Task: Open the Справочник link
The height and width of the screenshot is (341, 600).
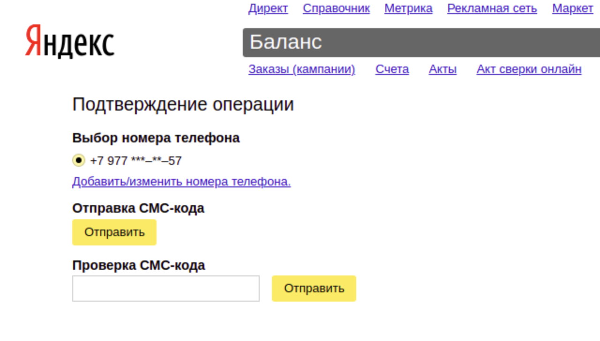Action: tap(336, 8)
